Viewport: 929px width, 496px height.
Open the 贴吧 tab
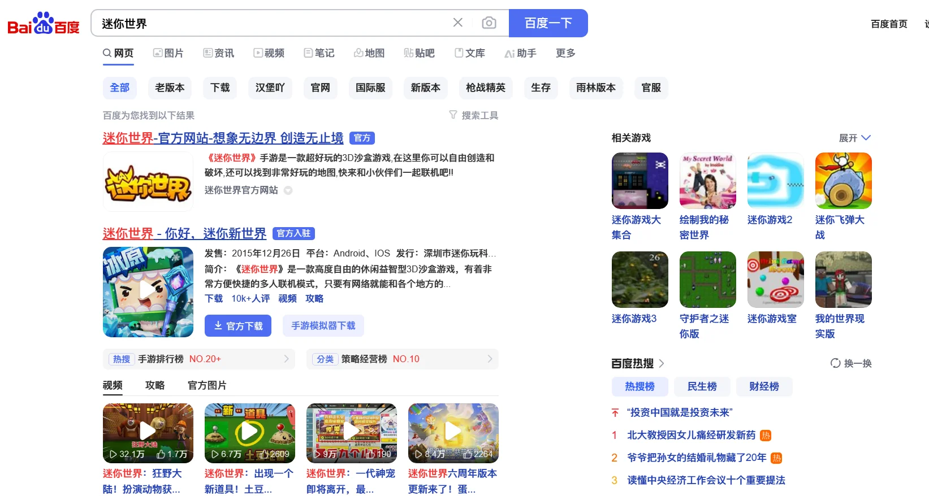point(420,53)
